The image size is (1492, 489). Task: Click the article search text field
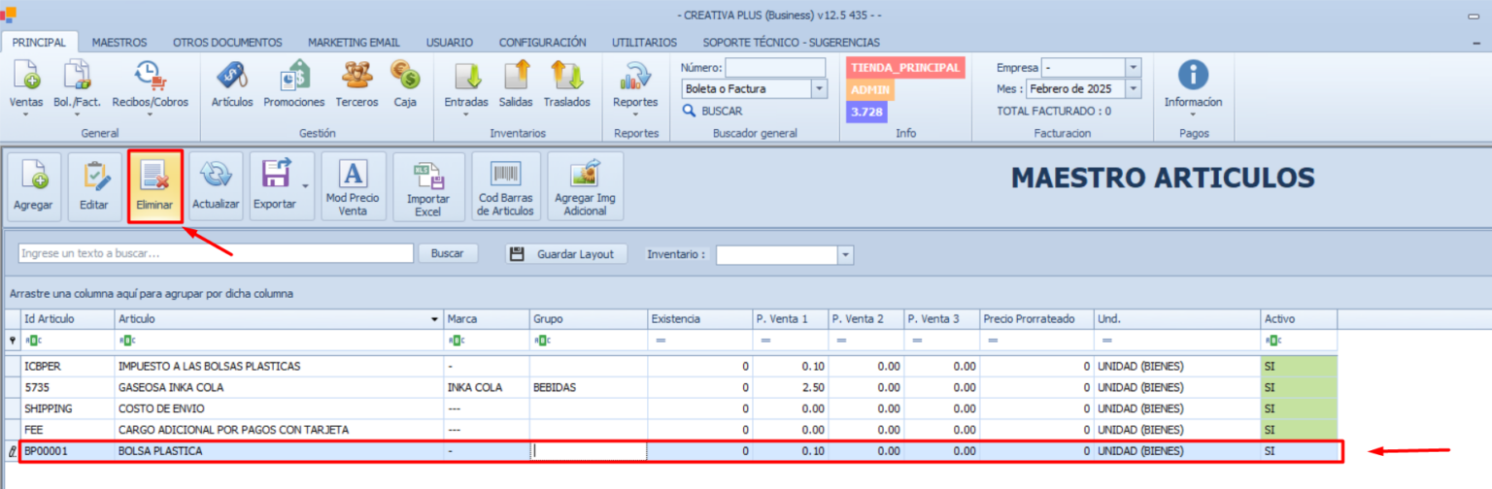[216, 253]
